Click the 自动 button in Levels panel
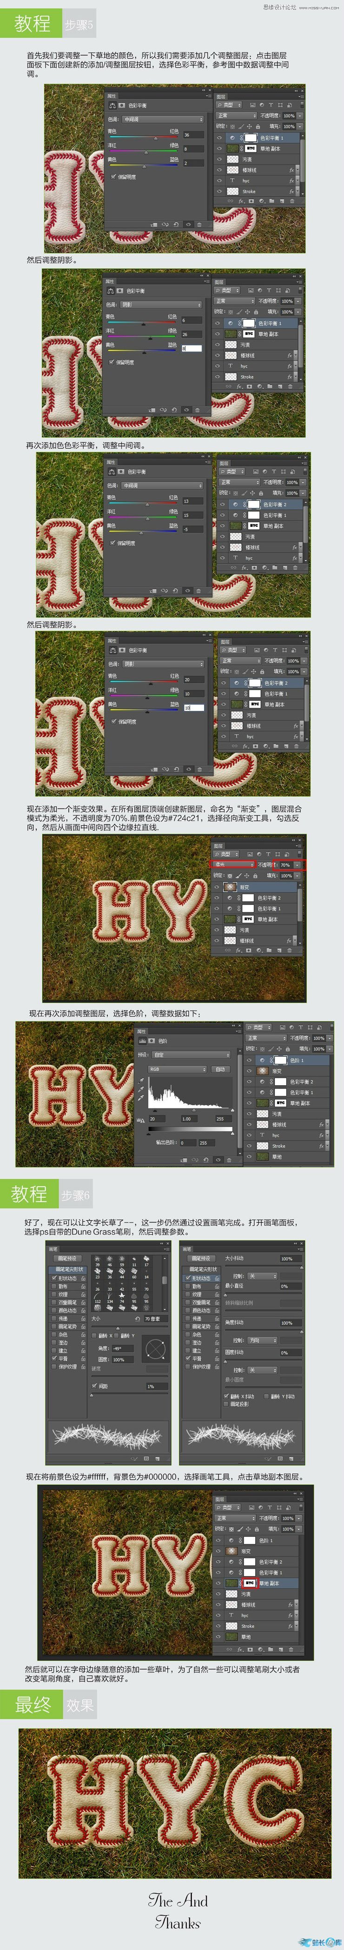Screen dimensions: 344x1950 point(220,1069)
